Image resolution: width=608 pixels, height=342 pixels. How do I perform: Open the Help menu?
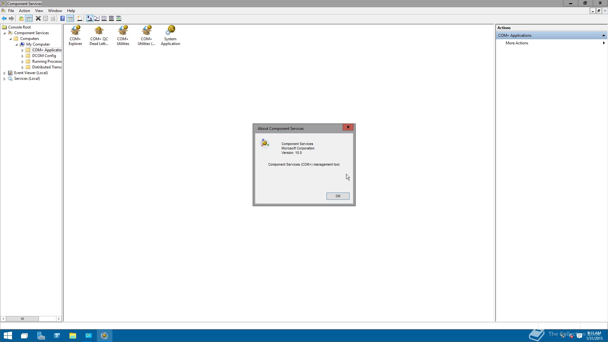point(71,11)
